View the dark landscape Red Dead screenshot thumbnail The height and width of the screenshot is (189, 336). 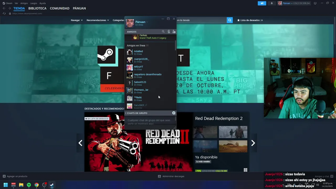coord(205,146)
